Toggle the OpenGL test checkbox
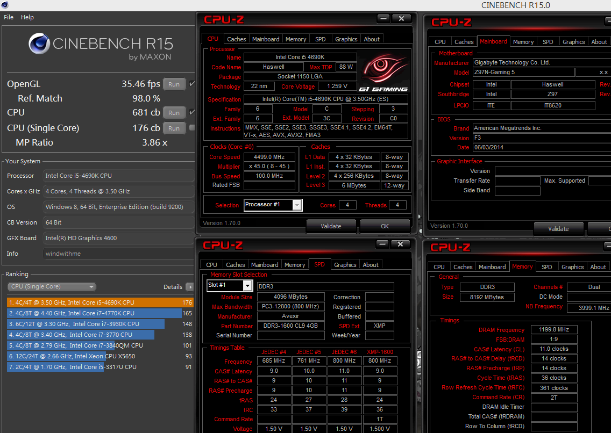 tap(191, 84)
